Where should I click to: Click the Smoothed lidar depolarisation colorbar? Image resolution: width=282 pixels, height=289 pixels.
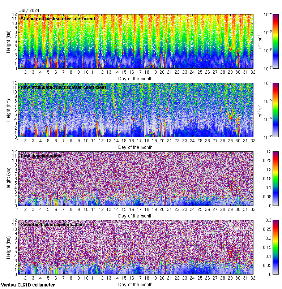pos(266,247)
